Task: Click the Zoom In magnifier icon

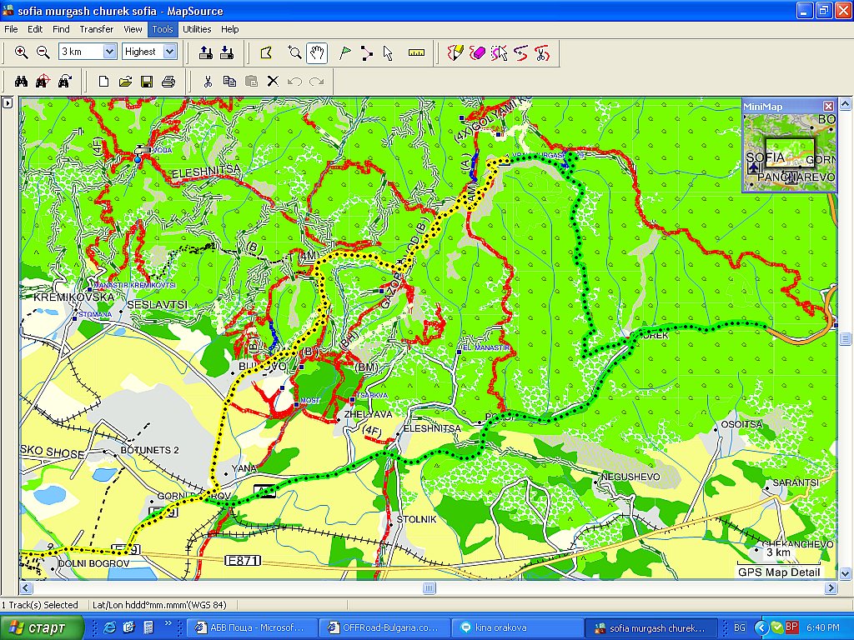Action: pyautogui.click(x=22, y=52)
